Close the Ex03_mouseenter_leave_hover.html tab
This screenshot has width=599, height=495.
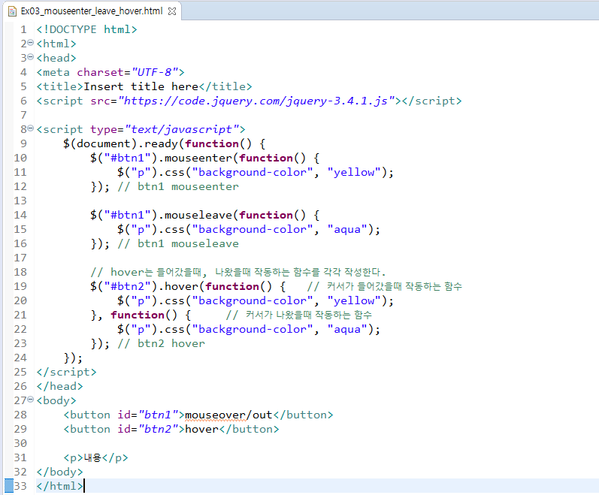point(172,11)
